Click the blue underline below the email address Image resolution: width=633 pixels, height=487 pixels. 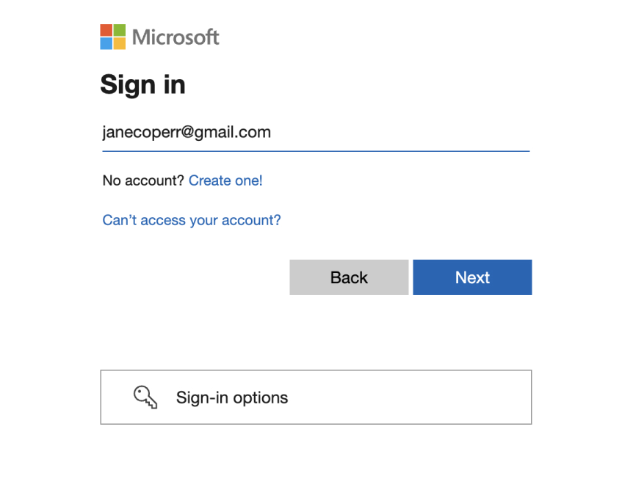coord(316,150)
